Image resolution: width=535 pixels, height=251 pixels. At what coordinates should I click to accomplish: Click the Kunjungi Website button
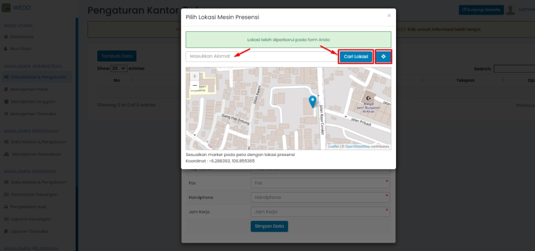point(481,9)
